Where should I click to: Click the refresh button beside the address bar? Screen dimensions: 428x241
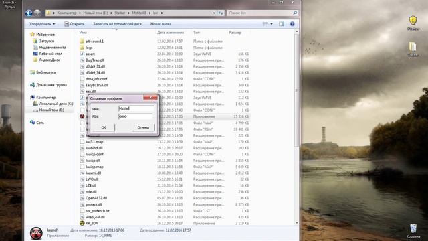tap(221, 13)
